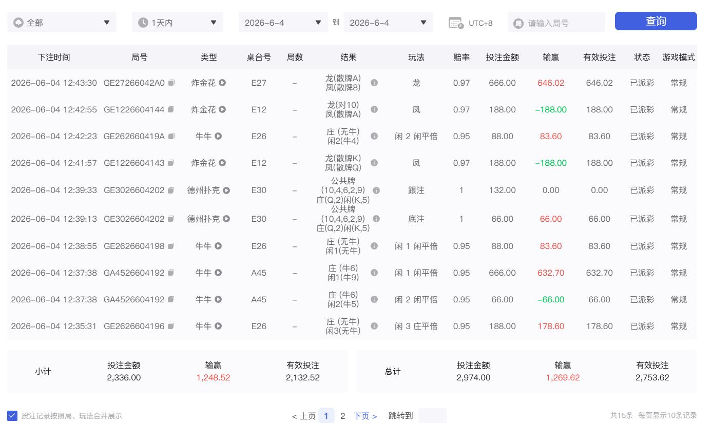The width and height of the screenshot is (712, 423).
Task: Open the start date 2026-6-4 dropdown
Action: [x=283, y=23]
